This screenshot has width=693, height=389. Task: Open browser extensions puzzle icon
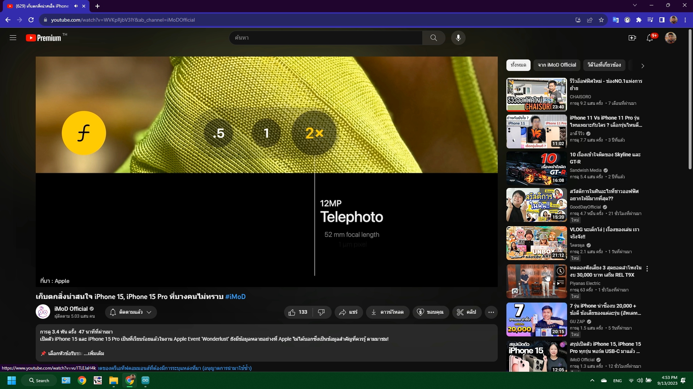pyautogui.click(x=639, y=20)
